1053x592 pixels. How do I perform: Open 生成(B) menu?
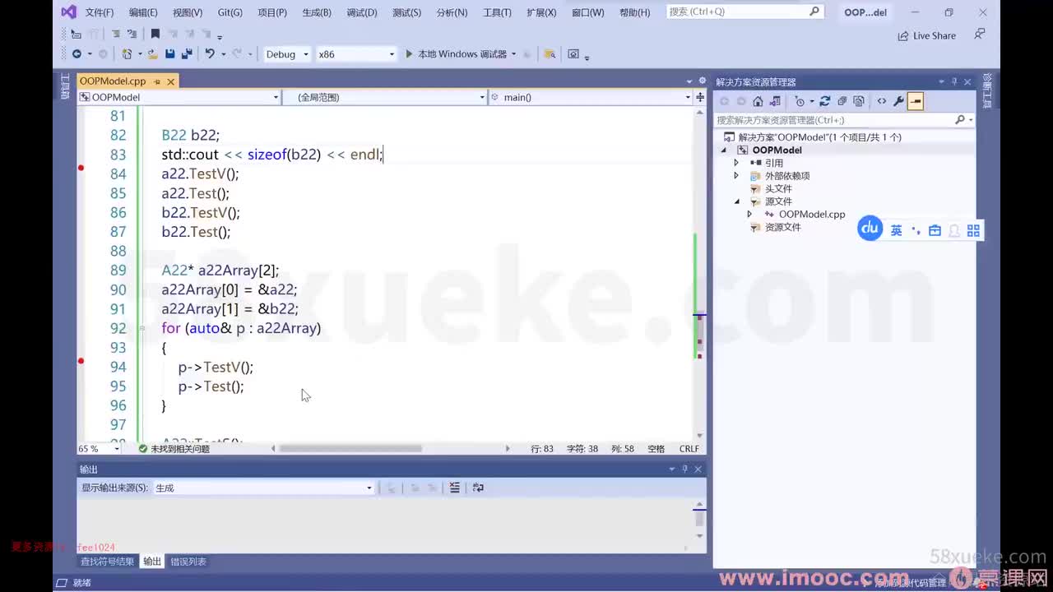click(x=317, y=12)
